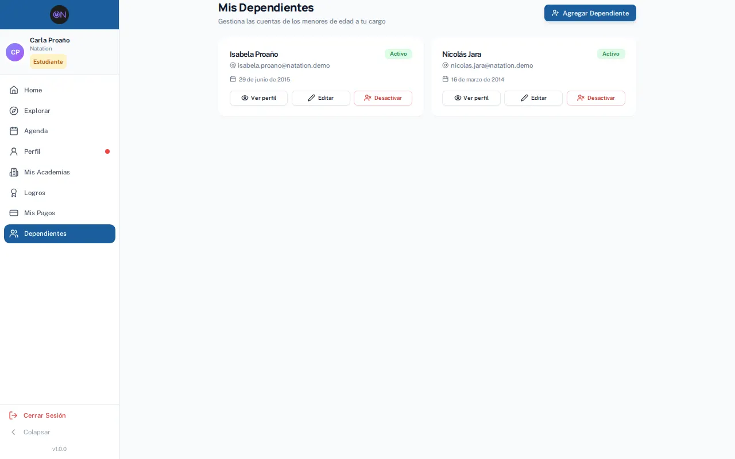Image resolution: width=735 pixels, height=459 pixels.
Task: Open Logros via its award icon
Action: click(x=14, y=193)
